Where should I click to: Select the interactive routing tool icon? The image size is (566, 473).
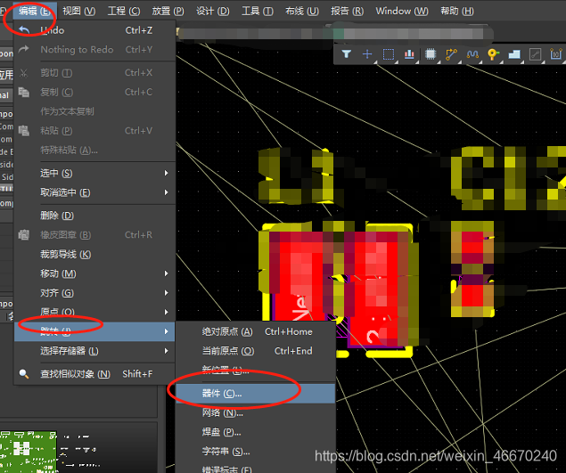click(451, 54)
